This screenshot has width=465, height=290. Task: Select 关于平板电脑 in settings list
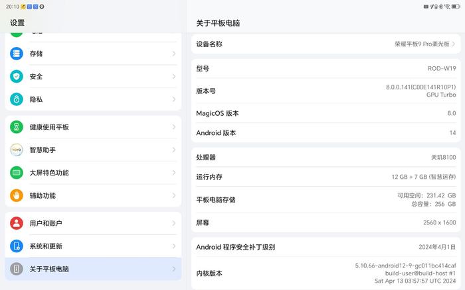tap(93, 269)
